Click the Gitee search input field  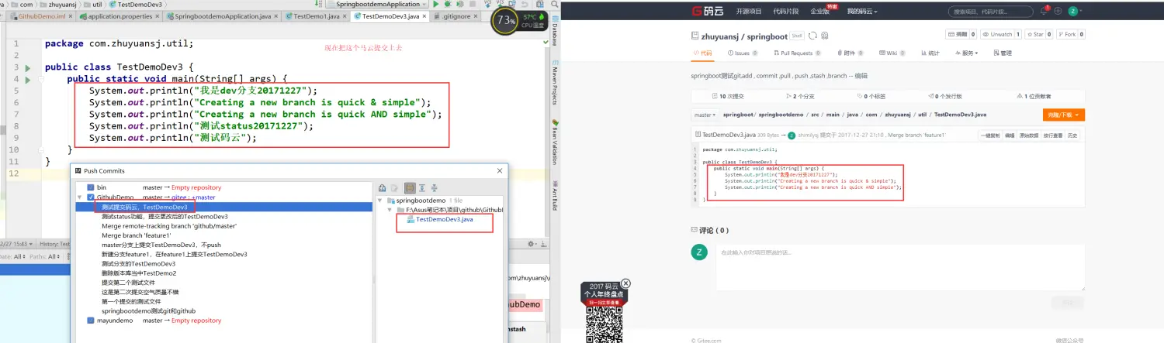coord(991,12)
